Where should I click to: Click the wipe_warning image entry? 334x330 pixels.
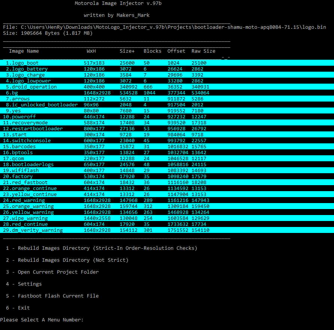coord(25,218)
